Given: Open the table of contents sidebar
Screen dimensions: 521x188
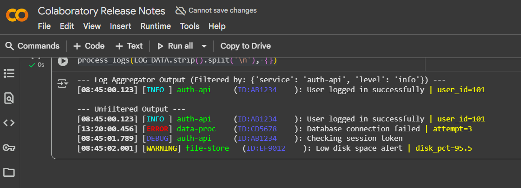Looking at the screenshot, I should tap(9, 73).
